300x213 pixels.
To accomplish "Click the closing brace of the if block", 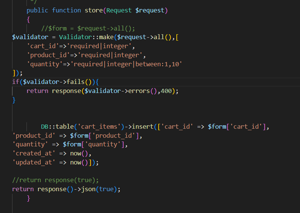I will point(14,100).
